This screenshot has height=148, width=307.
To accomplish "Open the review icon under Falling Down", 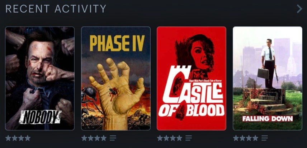I will 265,138.
